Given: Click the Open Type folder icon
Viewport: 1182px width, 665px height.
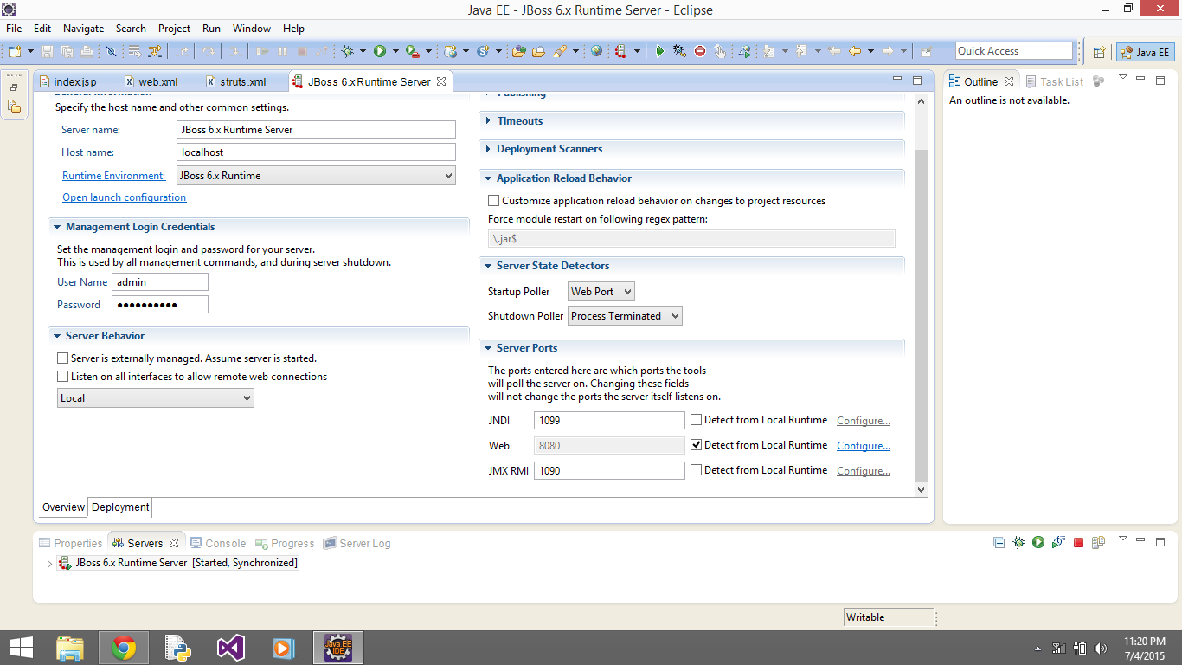Looking at the screenshot, I should pyautogui.click(x=519, y=52).
